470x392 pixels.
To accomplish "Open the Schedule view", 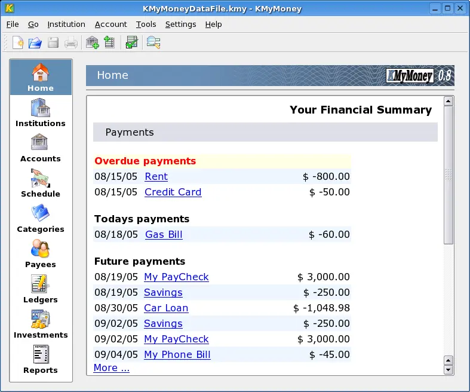I will coord(41,183).
